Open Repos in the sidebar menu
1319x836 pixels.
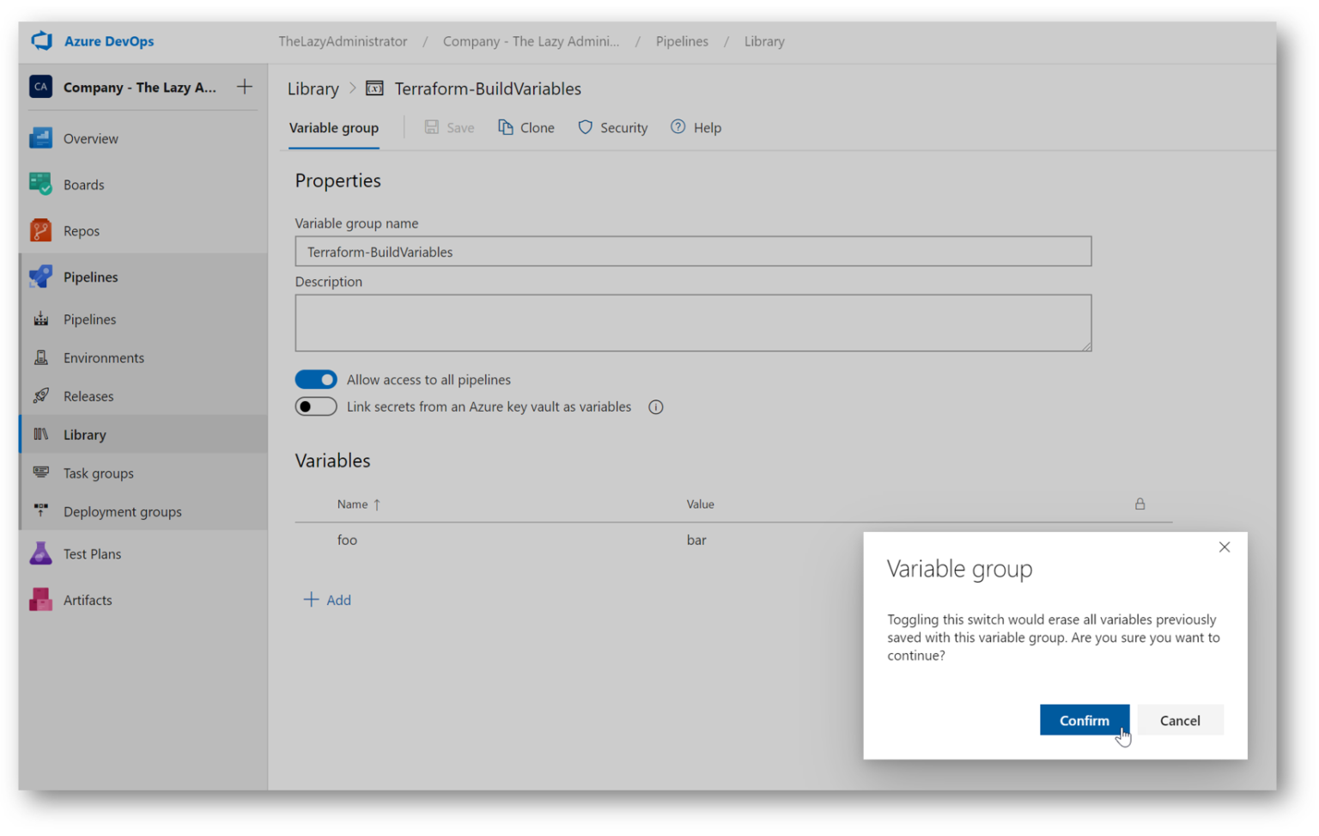click(82, 231)
